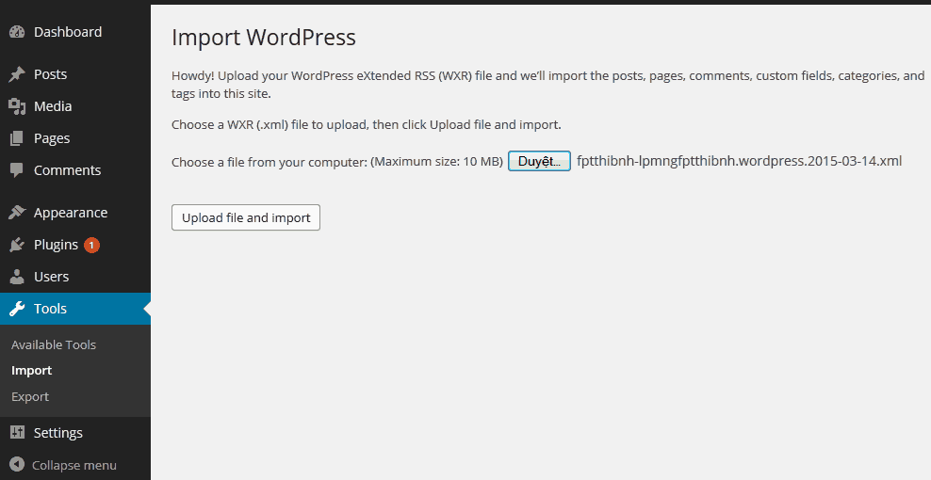This screenshot has width=931, height=480.
Task: Click the Pages document icon
Action: (x=17, y=138)
